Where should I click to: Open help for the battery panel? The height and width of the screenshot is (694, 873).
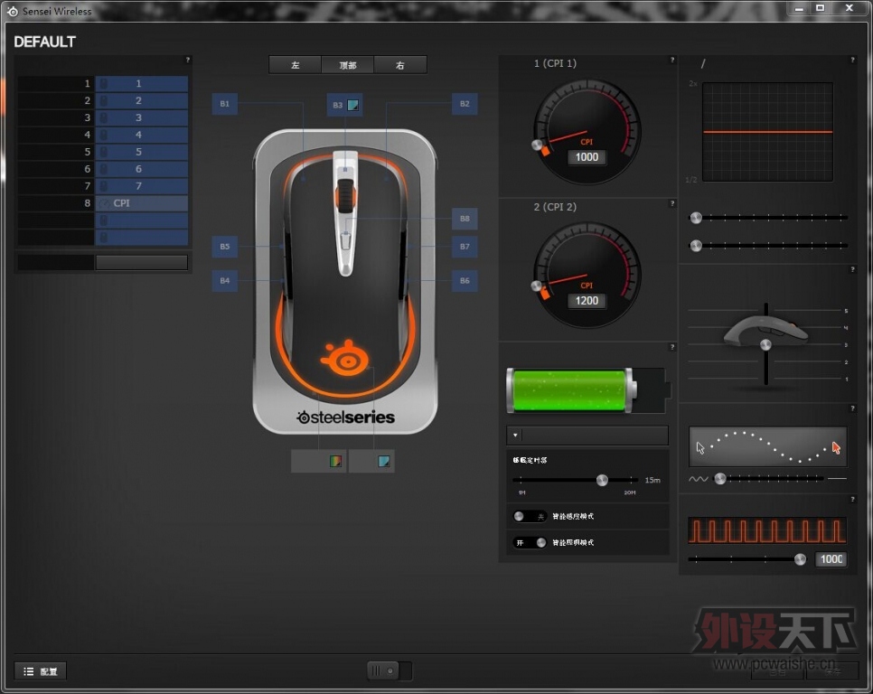point(672,347)
